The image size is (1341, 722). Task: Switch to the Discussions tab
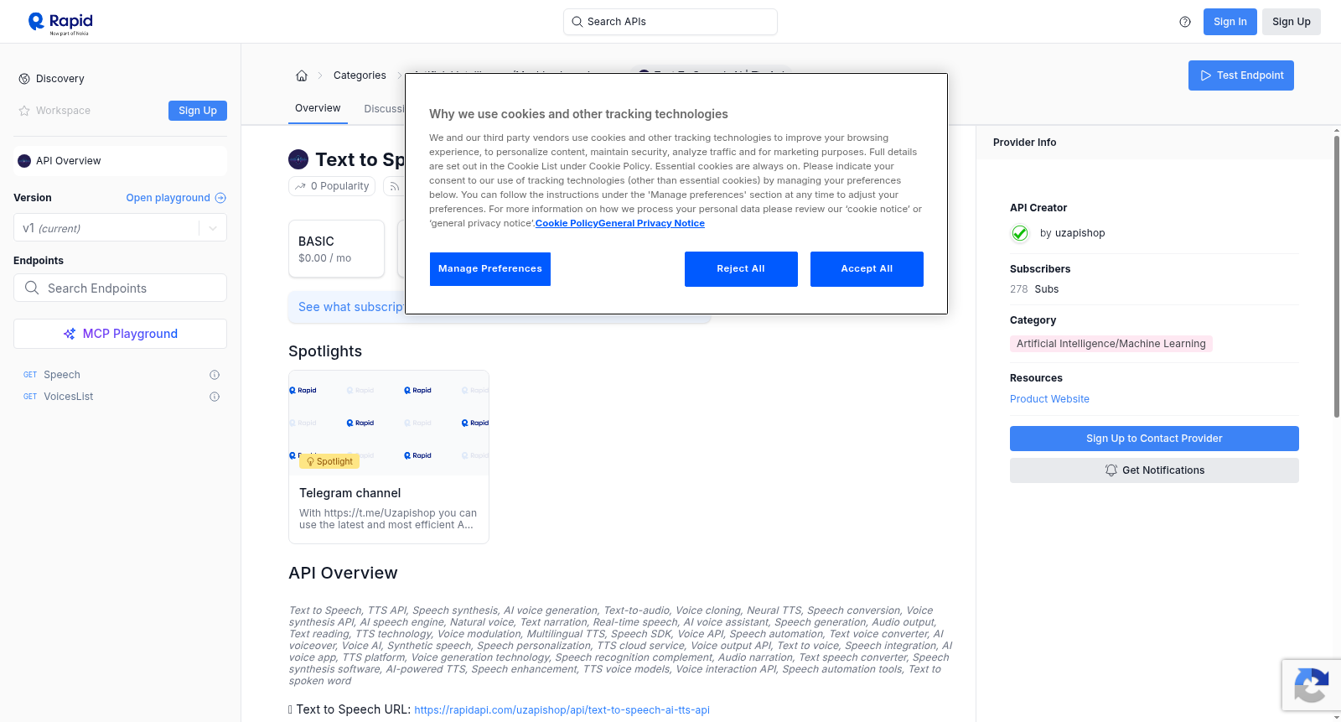point(385,109)
